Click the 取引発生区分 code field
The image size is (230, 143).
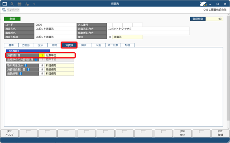coord(42,65)
